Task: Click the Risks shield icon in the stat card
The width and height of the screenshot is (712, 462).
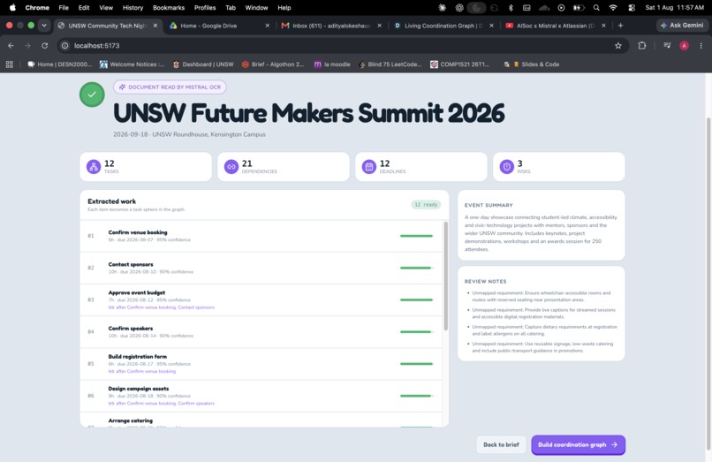Action: click(x=507, y=167)
